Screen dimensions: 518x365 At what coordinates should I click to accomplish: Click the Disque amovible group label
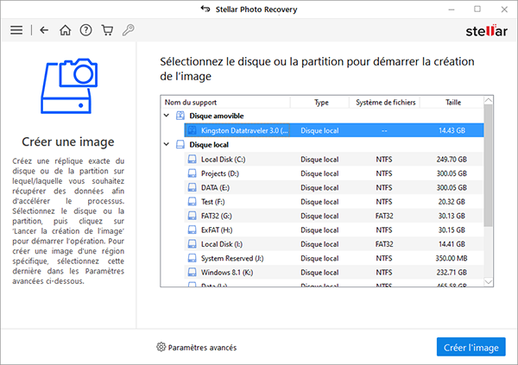coord(217,116)
